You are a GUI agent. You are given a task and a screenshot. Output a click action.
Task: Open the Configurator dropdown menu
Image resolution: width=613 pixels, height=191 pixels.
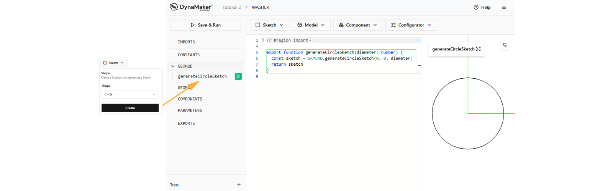point(411,25)
